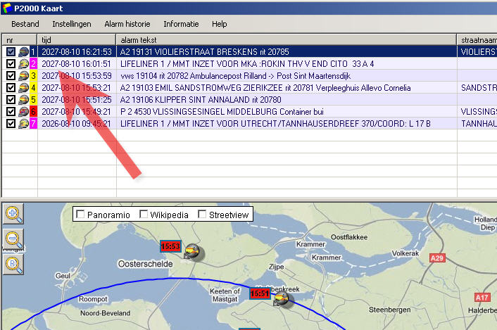
Task: Click TANNHAL street name cell in row 7
Action: point(479,124)
